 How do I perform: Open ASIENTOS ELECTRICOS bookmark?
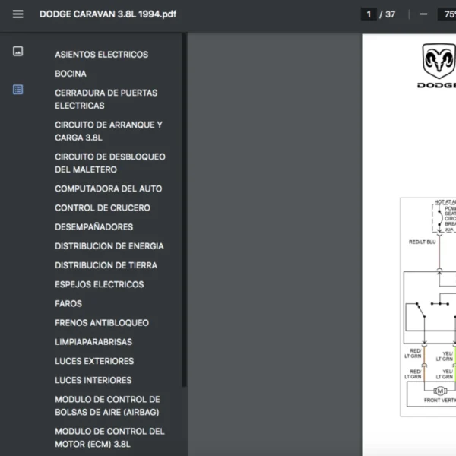101,55
